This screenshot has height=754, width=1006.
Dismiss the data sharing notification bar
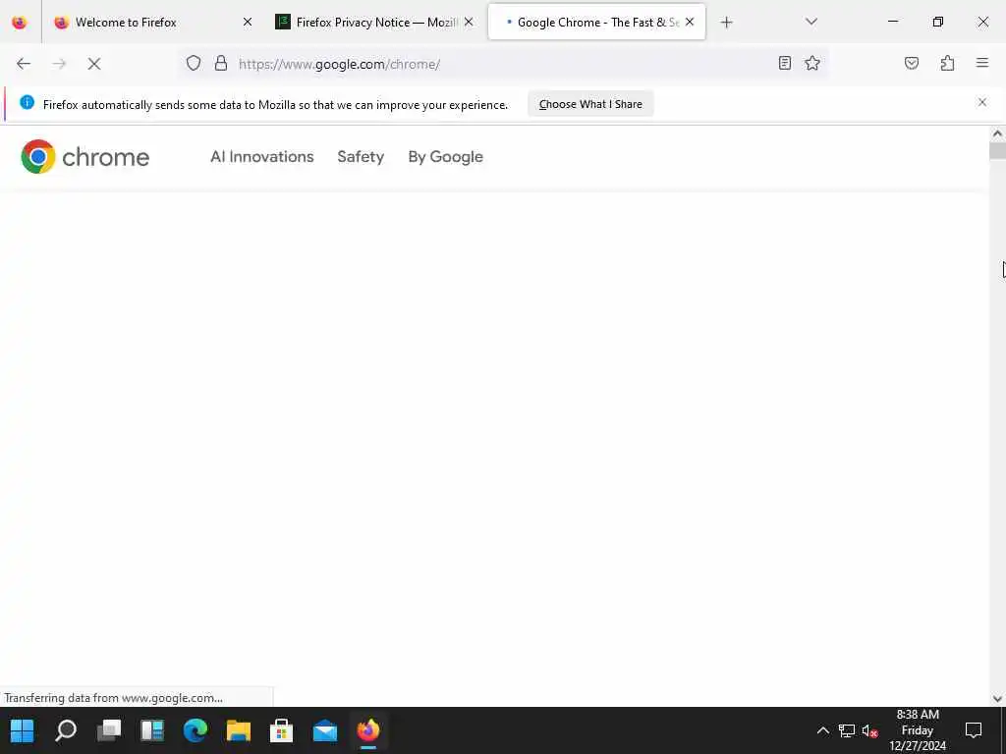982,102
